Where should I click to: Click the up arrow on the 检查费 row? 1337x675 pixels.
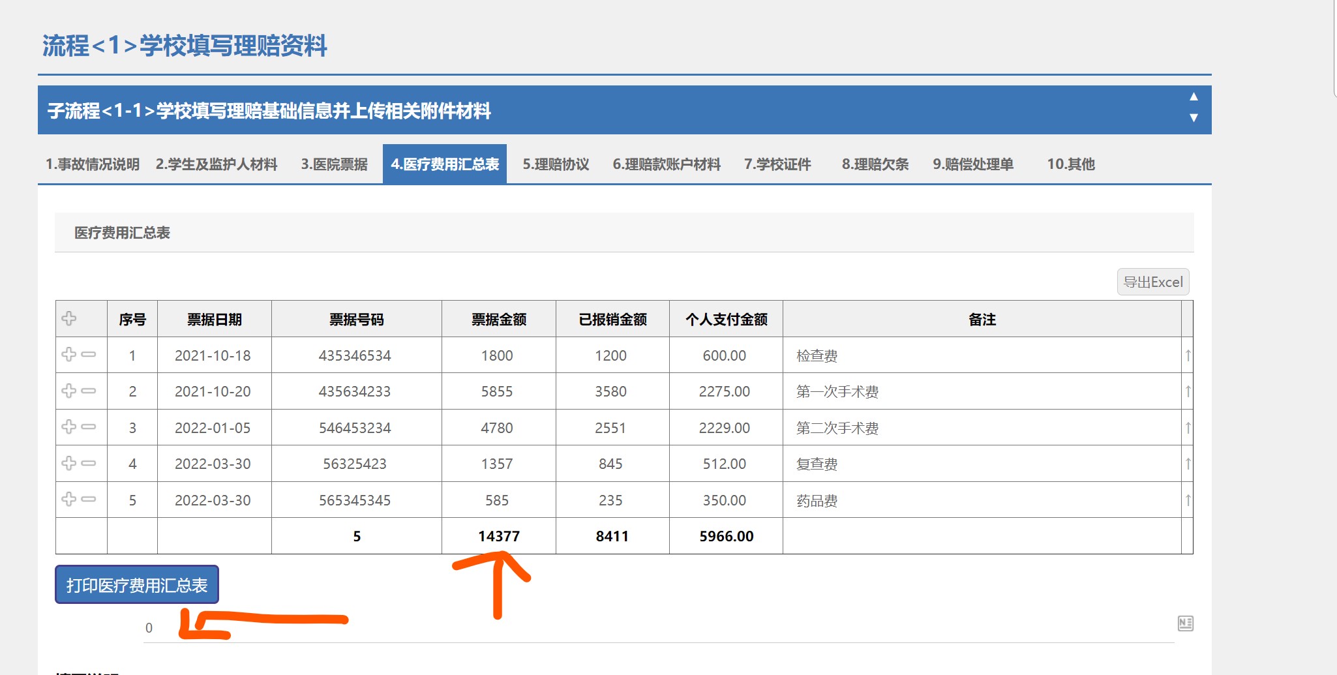[x=1188, y=355]
